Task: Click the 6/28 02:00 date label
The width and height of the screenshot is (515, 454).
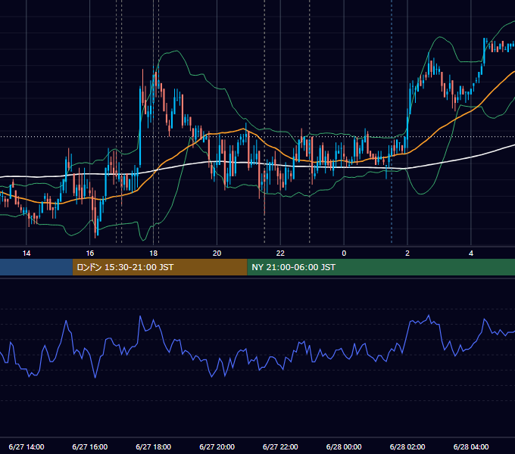Action: point(407,446)
